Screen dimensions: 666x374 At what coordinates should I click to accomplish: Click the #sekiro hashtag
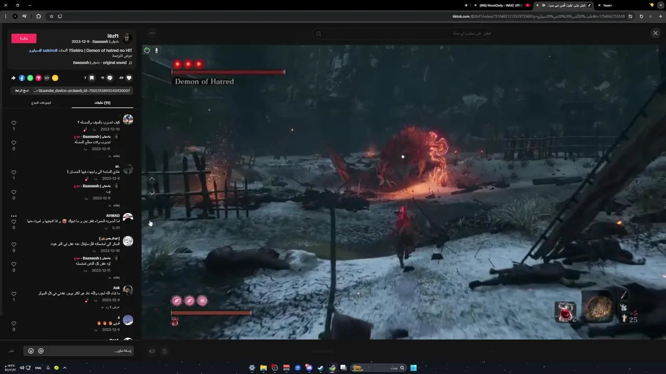point(50,50)
